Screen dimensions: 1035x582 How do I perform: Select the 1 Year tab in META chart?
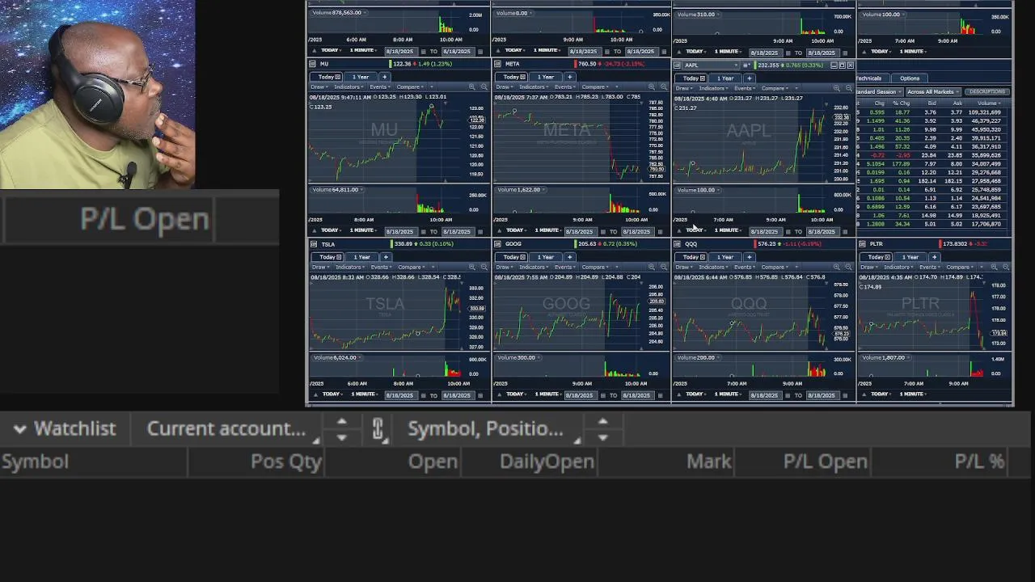(546, 77)
